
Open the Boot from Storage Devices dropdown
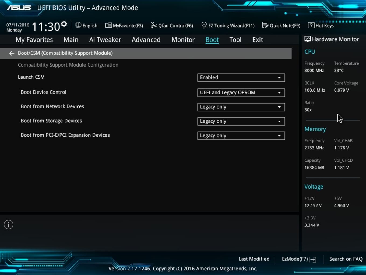click(241, 121)
